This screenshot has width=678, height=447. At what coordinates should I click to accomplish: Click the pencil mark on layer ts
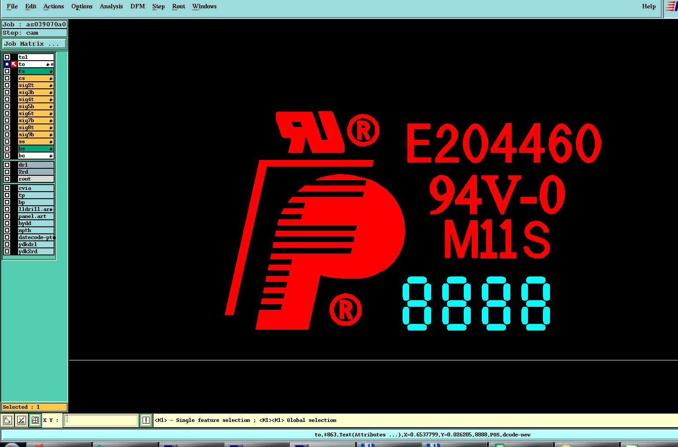coord(51,72)
